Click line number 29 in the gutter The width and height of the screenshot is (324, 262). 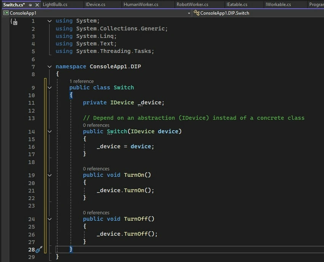tap(32, 257)
